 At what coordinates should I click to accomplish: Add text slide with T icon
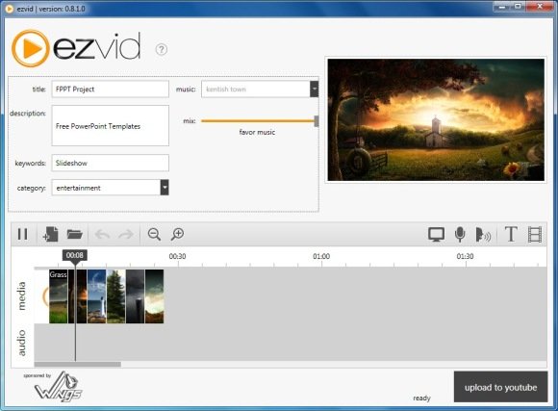[x=511, y=234]
